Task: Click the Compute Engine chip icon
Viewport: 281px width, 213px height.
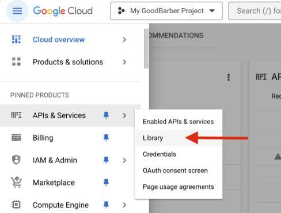Action: click(x=16, y=205)
